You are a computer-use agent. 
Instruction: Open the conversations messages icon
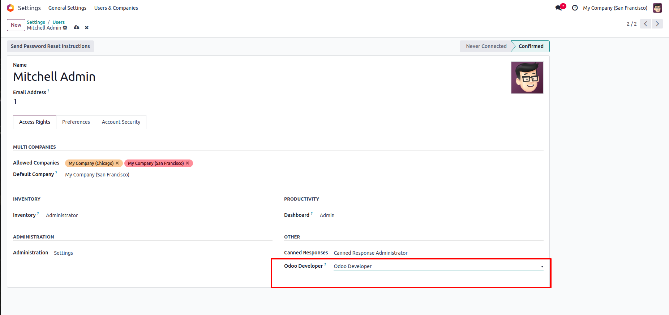[559, 8]
